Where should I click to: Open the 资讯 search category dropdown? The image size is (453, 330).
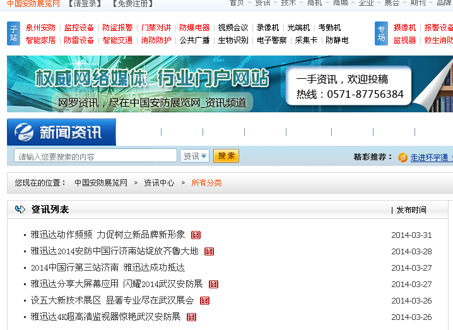click(x=195, y=156)
